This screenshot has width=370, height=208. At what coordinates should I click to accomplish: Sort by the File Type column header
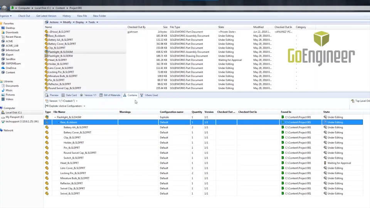tap(175, 27)
